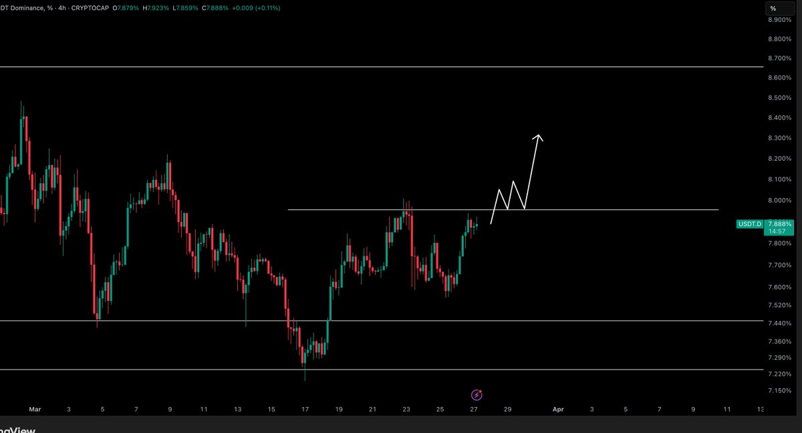Click the % scale button at top right
Image resolution: width=802 pixels, height=433 pixels.
[x=780, y=8]
